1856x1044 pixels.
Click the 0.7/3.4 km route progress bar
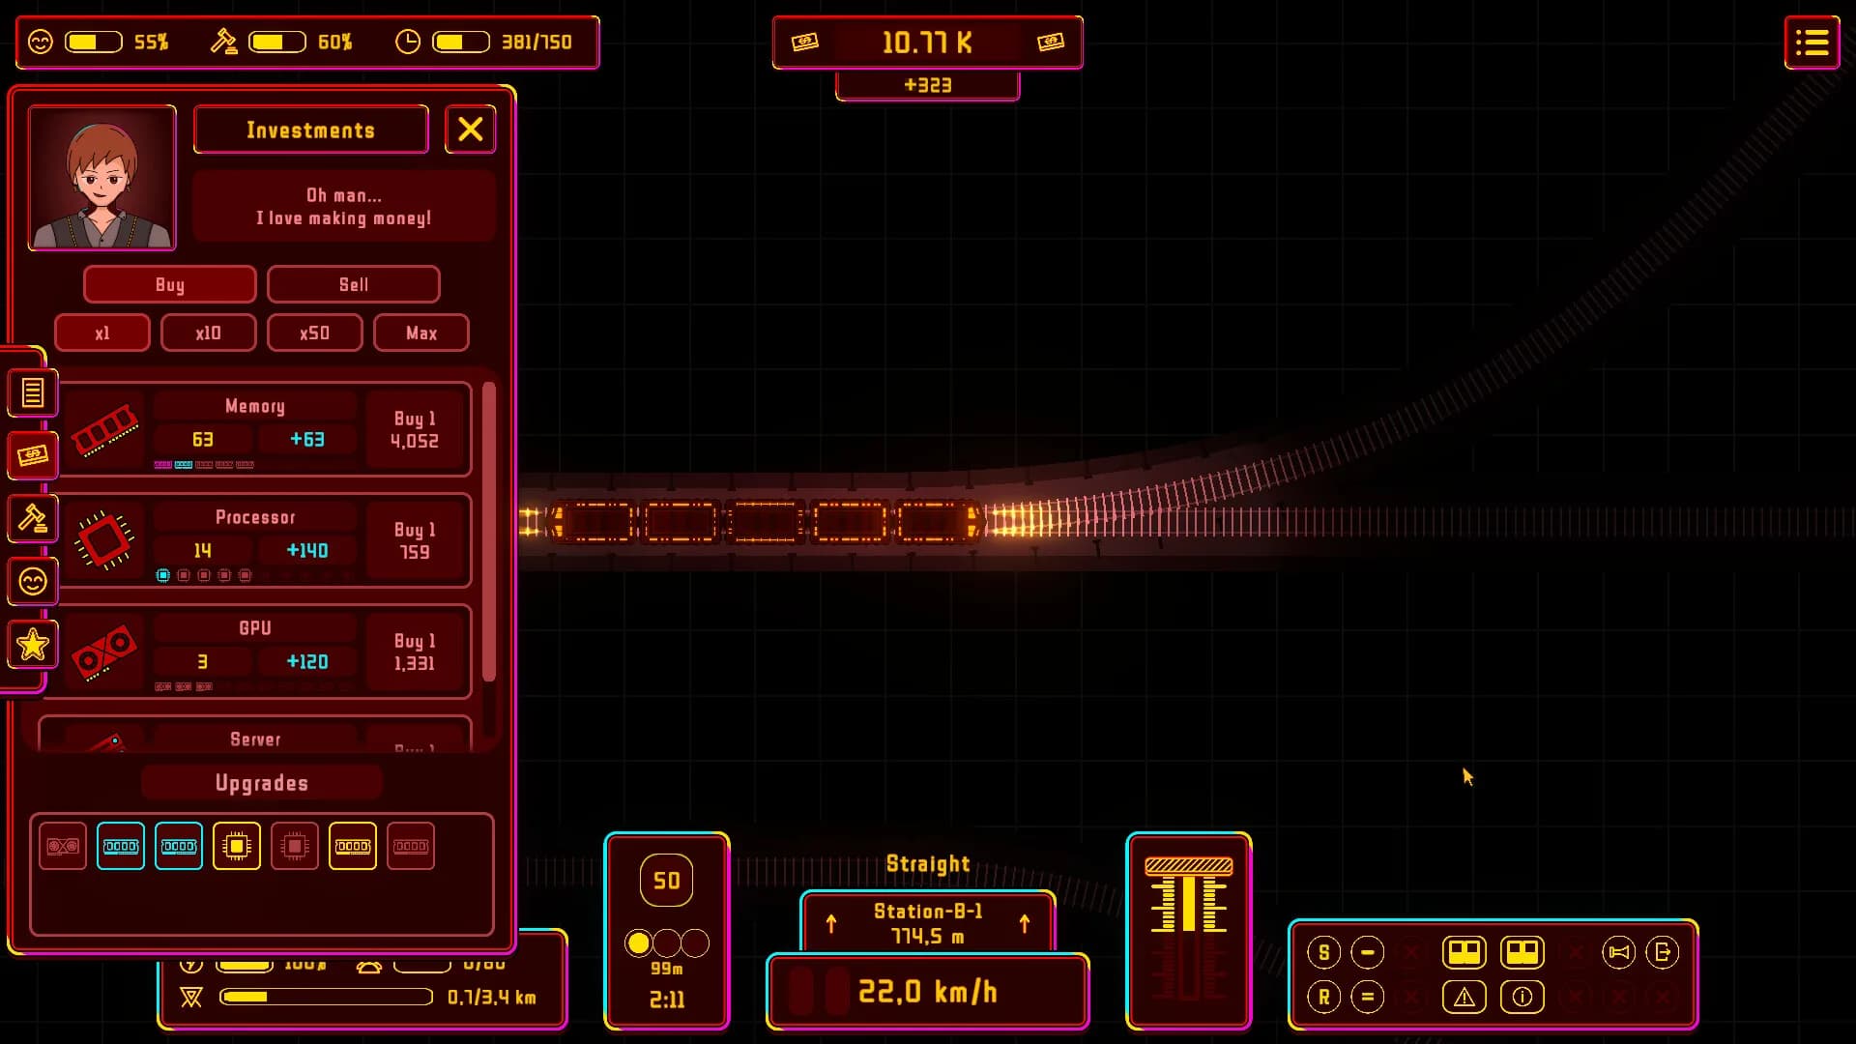(x=326, y=997)
